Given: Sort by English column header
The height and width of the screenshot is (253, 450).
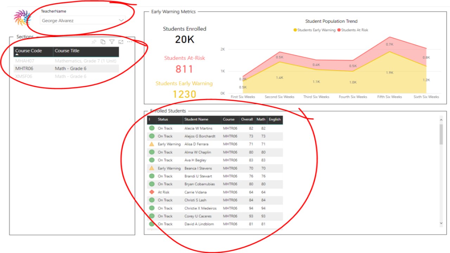Looking at the screenshot, I should click(275, 119).
